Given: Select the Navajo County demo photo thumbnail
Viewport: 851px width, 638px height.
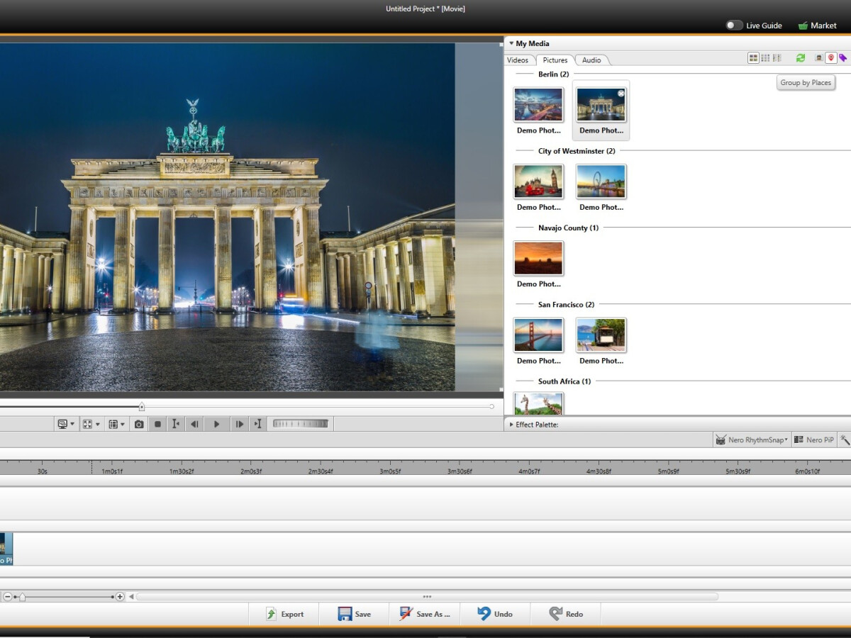Looking at the screenshot, I should 538,257.
